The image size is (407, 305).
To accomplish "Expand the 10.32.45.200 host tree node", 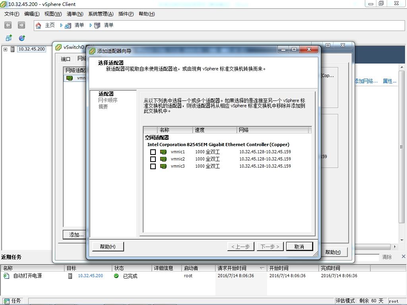I will pyautogui.click(x=5, y=49).
